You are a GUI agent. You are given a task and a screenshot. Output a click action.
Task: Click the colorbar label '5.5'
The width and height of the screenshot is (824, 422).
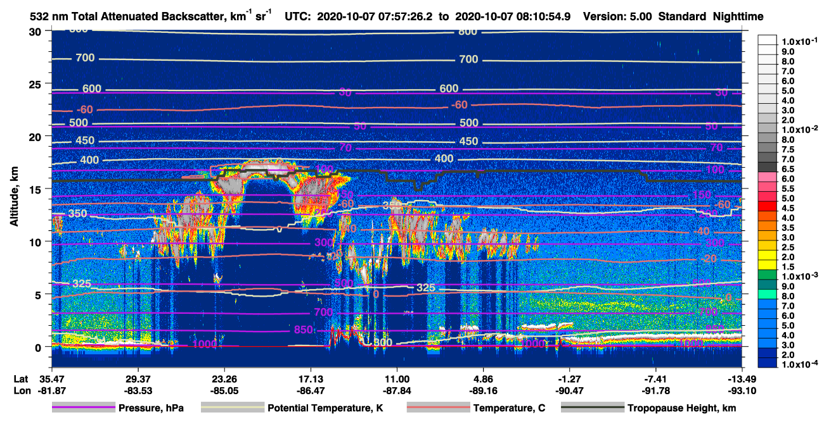[x=787, y=189]
